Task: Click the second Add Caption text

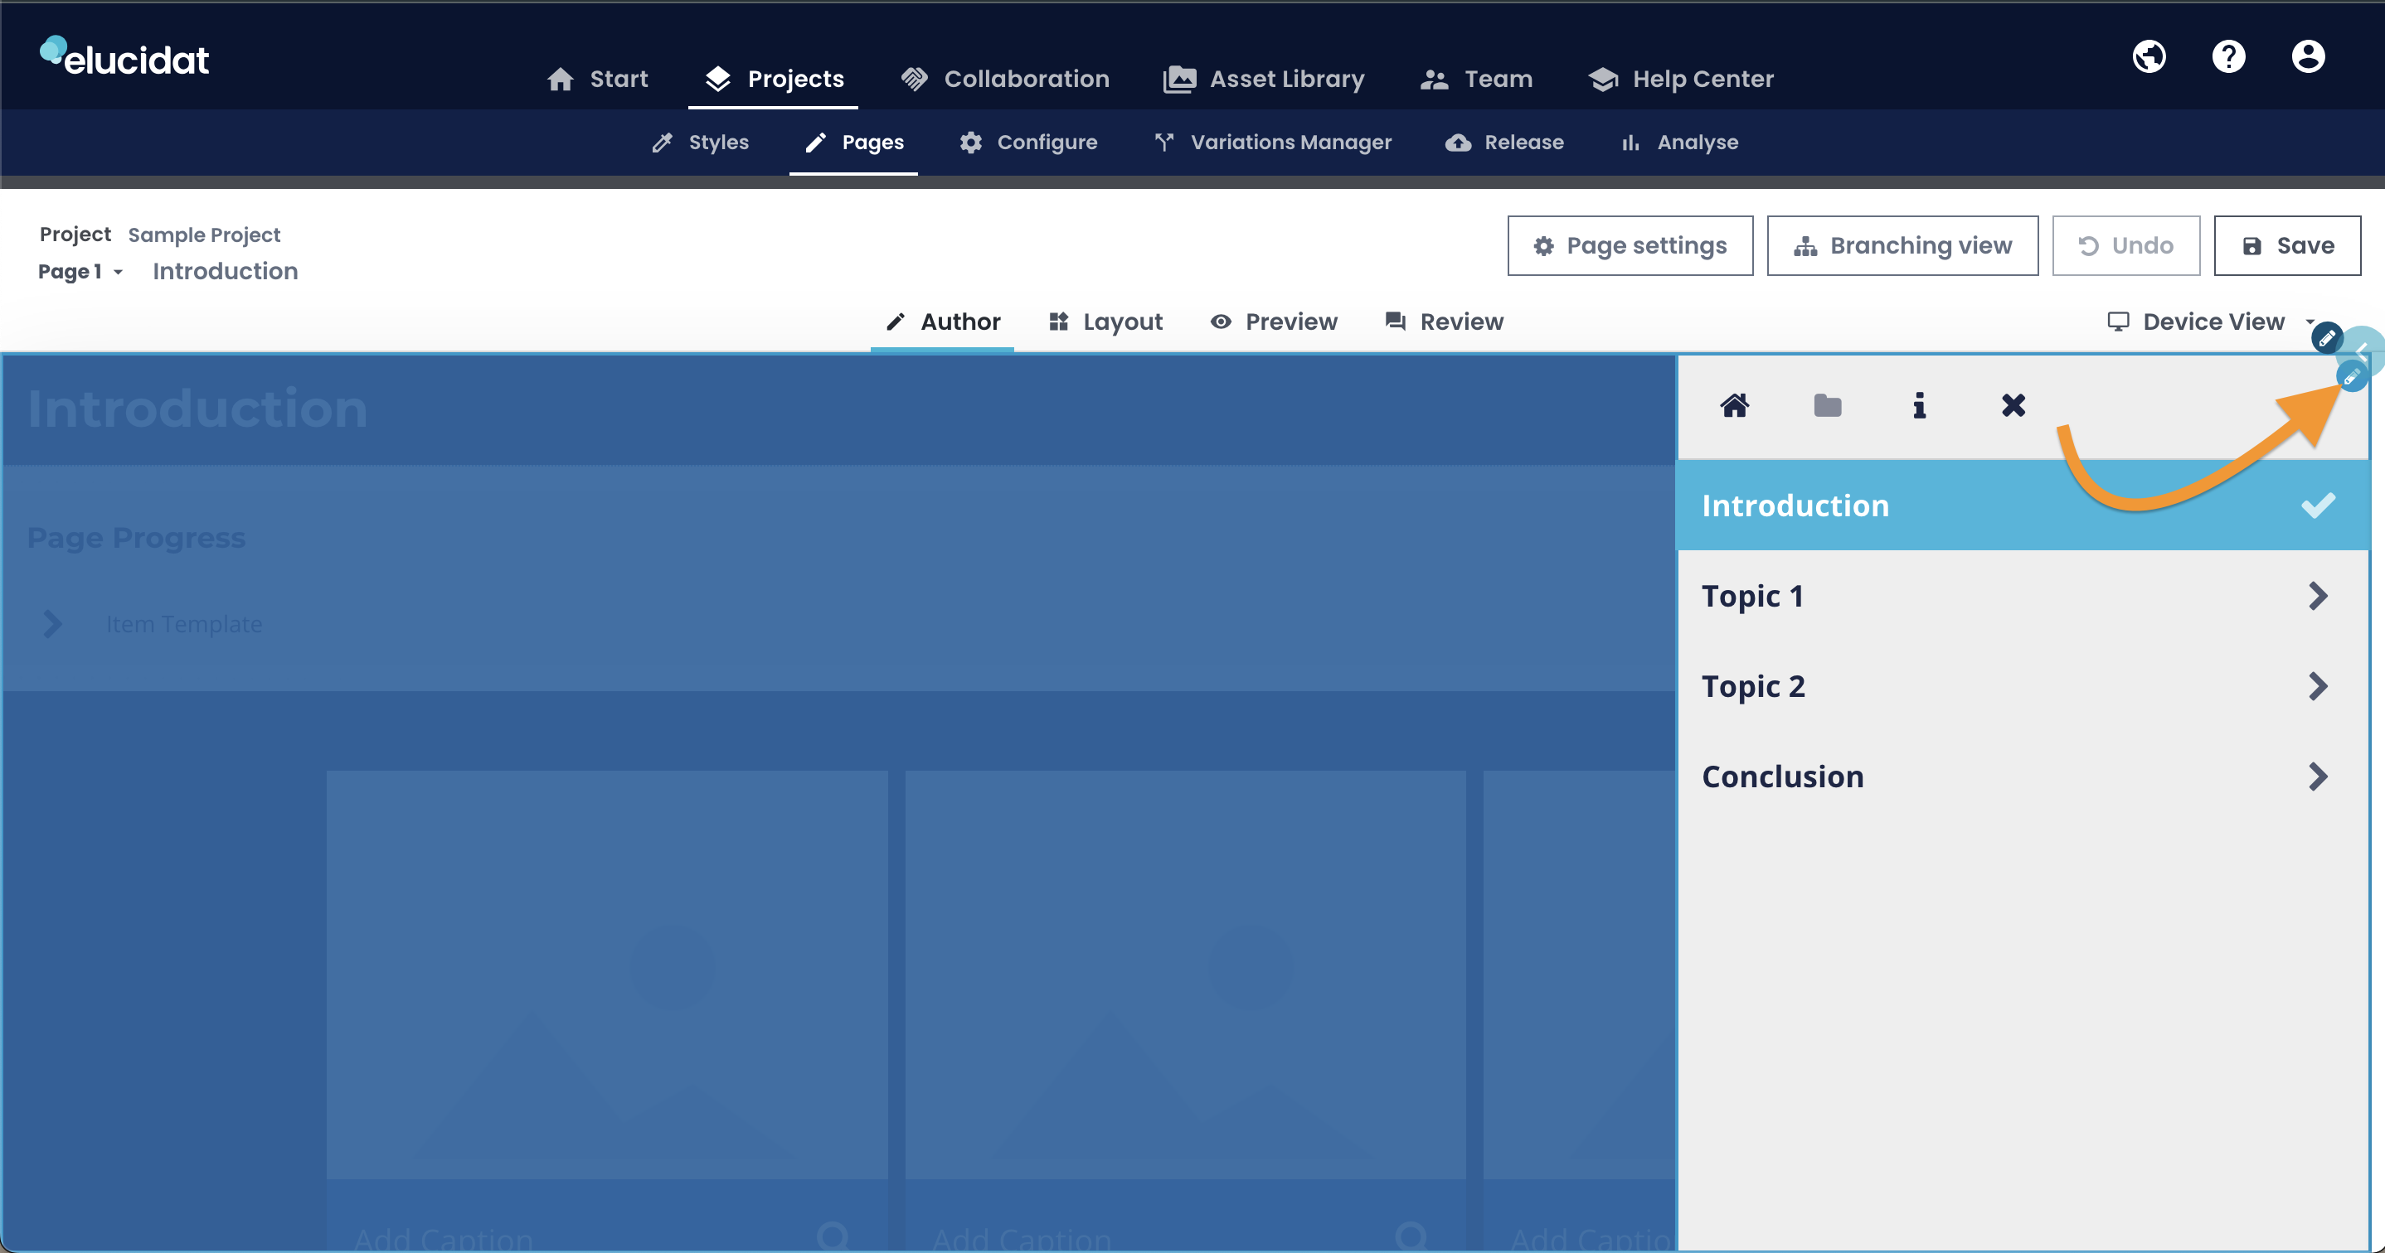Action: (x=1021, y=1238)
